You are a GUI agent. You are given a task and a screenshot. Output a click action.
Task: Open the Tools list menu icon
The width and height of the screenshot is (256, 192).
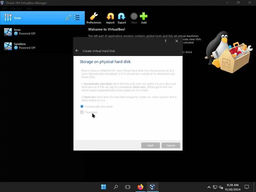(76, 18)
